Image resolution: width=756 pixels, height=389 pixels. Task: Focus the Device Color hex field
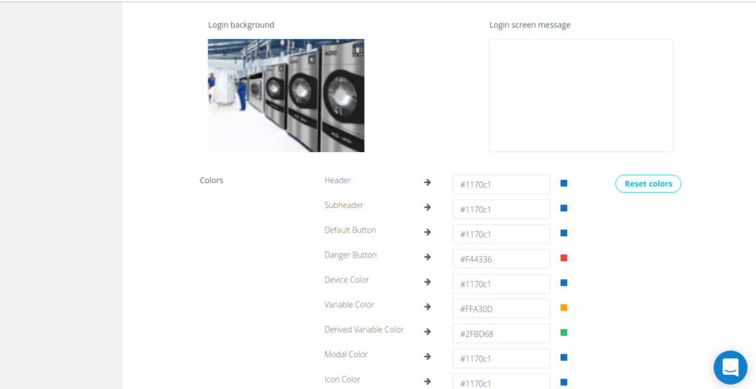pyautogui.click(x=501, y=284)
